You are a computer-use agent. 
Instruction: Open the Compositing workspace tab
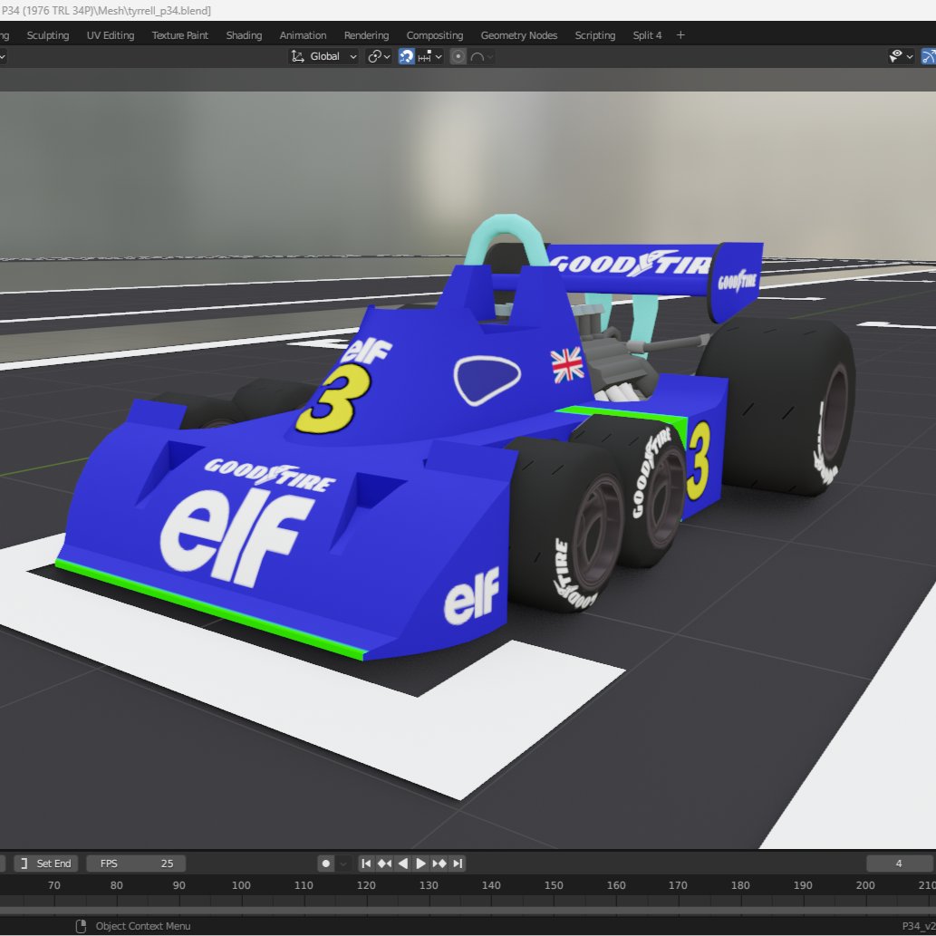[x=435, y=35]
